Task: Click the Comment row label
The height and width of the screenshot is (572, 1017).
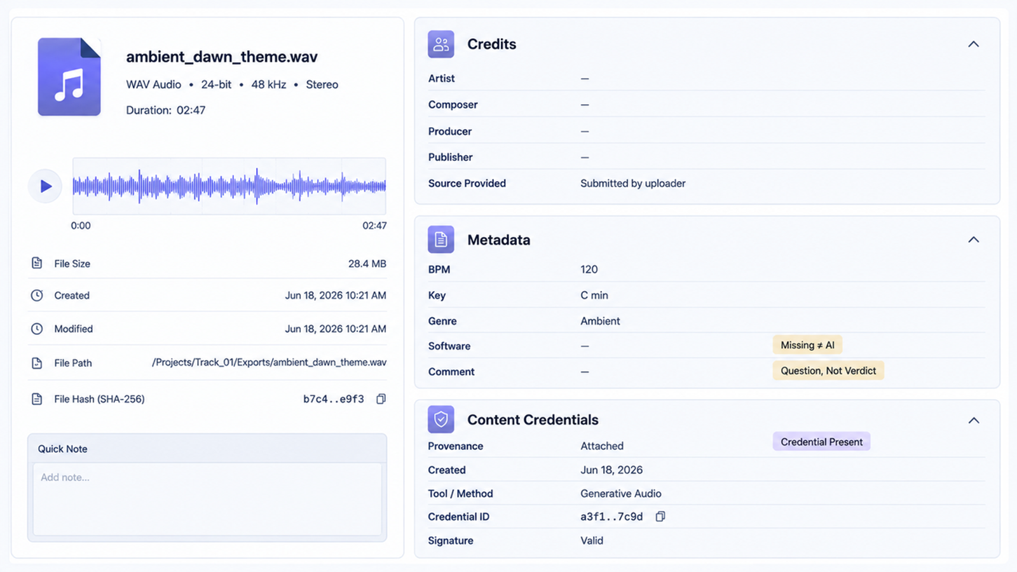Action: coord(451,372)
